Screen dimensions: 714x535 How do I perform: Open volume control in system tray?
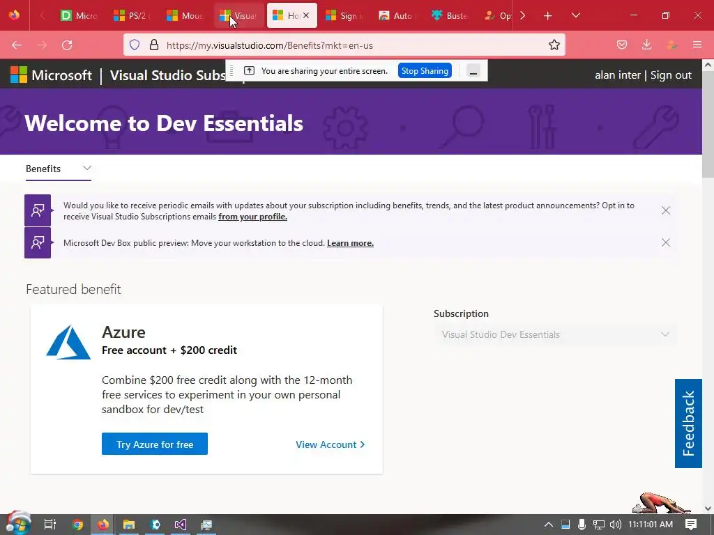(615, 525)
